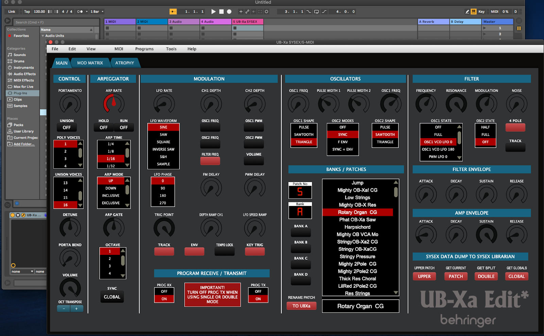
Task: Send renamed patch with TO UBXa
Action: [x=301, y=306]
